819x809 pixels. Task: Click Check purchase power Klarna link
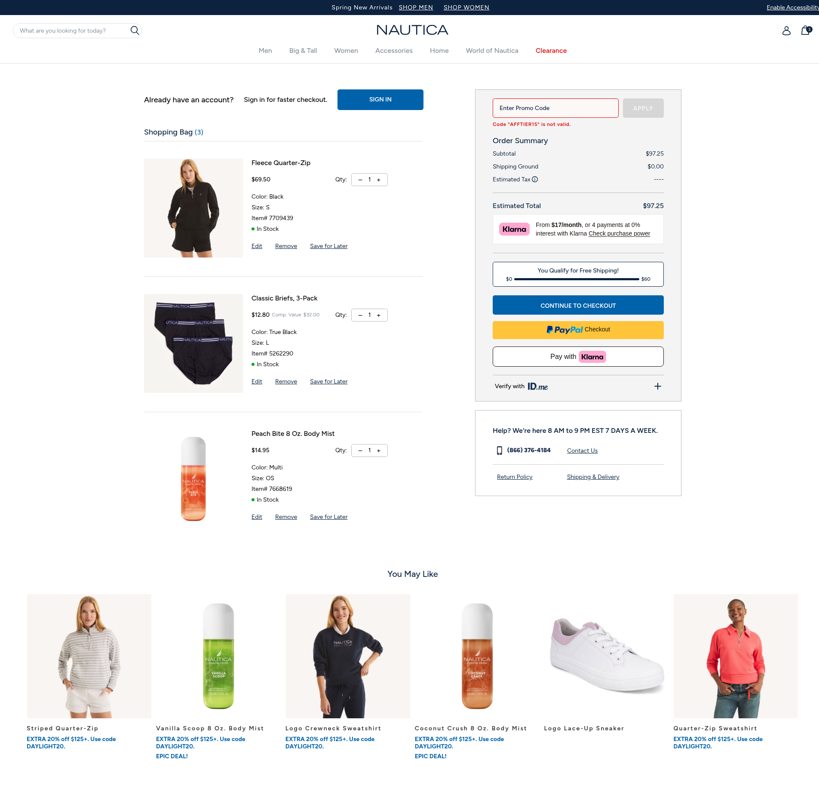(x=619, y=233)
